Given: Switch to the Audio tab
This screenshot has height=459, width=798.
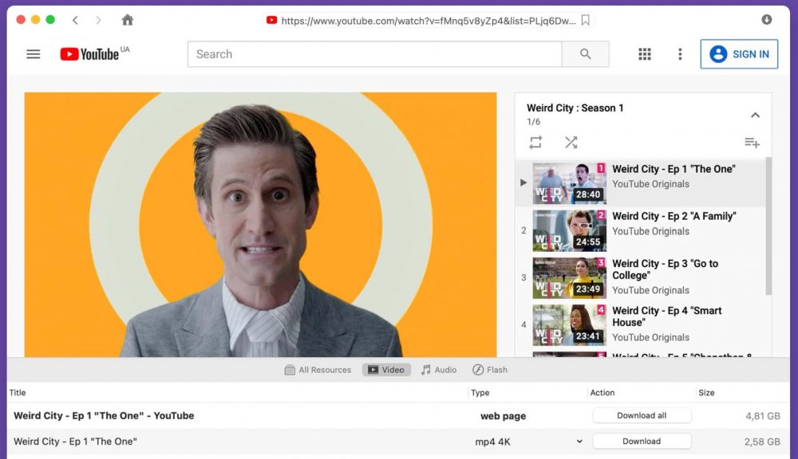Looking at the screenshot, I should click(439, 370).
